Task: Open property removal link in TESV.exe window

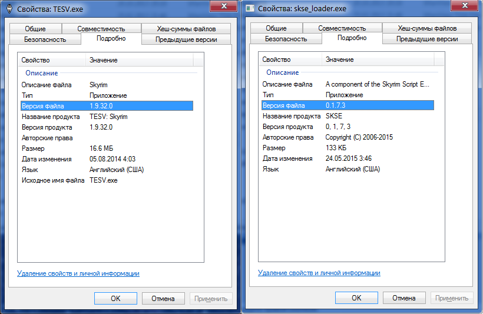Action: pos(78,273)
